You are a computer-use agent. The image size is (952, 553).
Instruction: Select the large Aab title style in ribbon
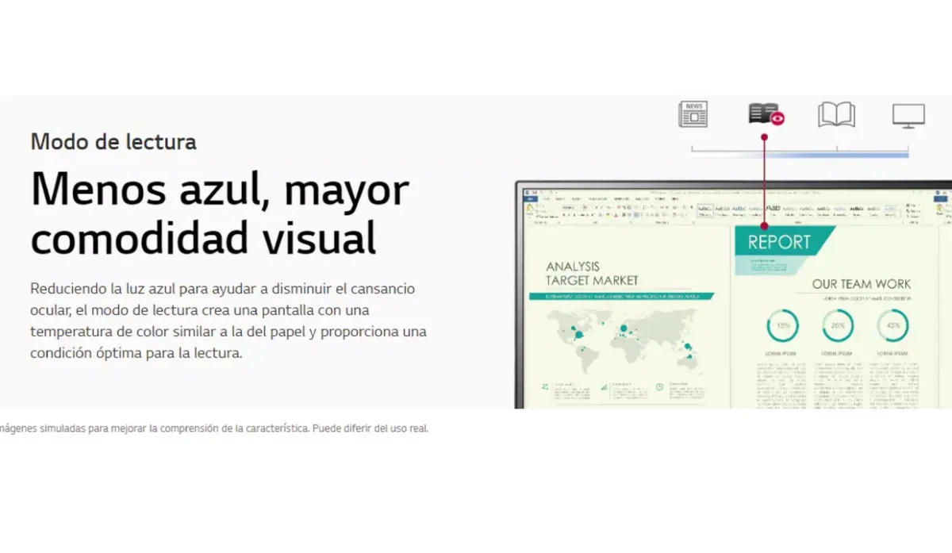[x=773, y=209]
